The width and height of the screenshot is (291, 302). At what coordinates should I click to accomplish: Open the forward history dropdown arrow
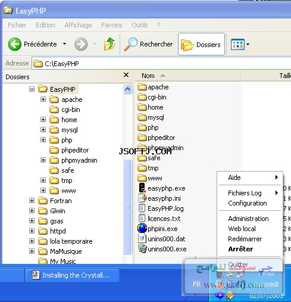[x=95, y=43]
